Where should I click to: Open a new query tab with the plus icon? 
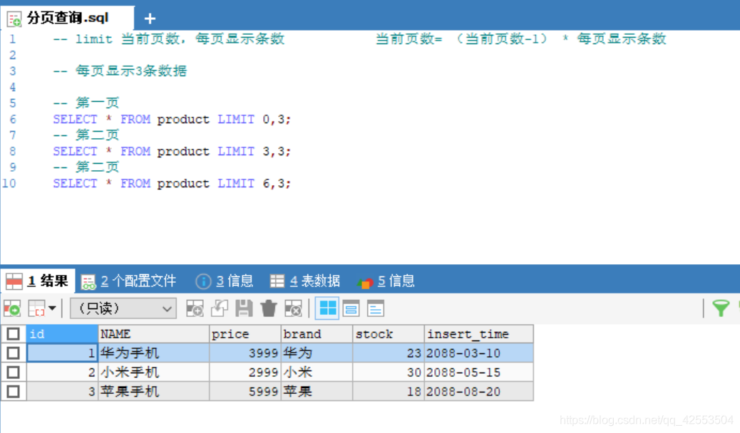pos(150,19)
